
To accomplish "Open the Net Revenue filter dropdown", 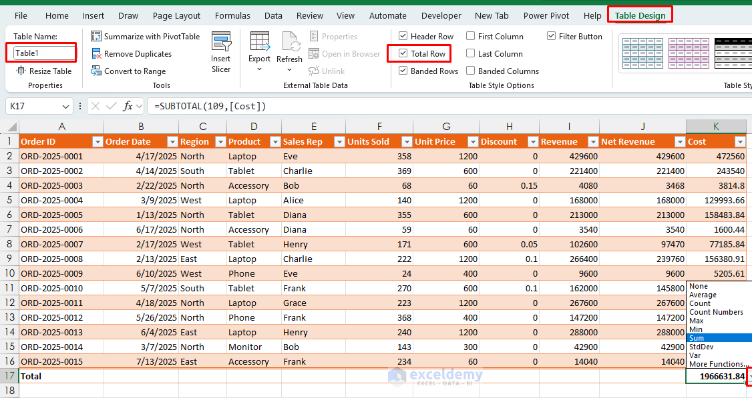I will (x=680, y=142).
